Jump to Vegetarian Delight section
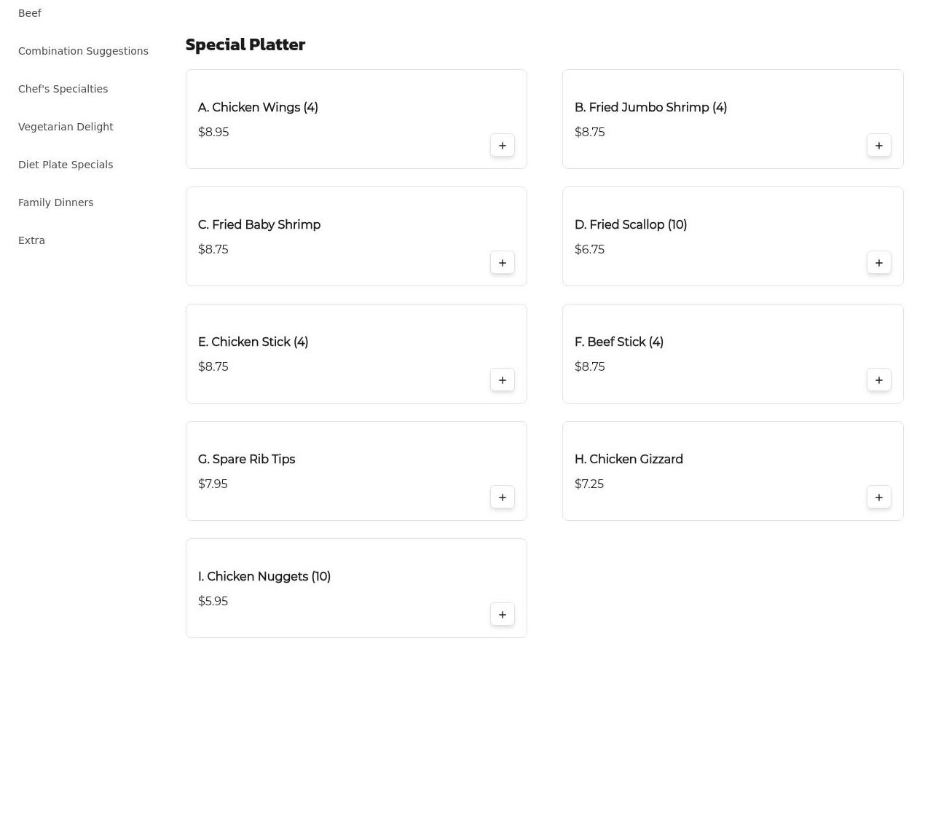 (x=66, y=127)
